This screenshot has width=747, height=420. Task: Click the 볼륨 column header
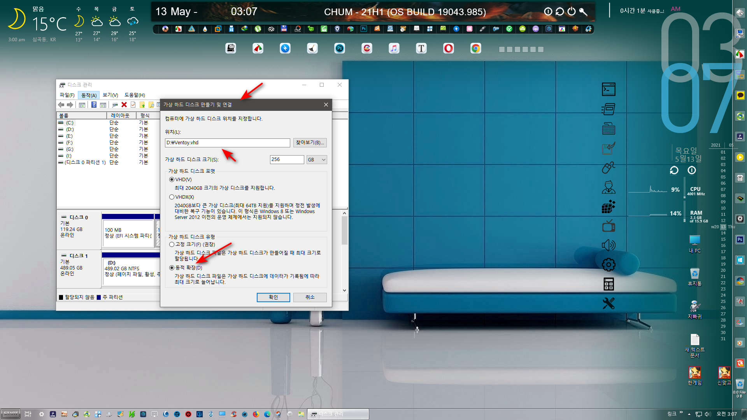tap(82, 115)
